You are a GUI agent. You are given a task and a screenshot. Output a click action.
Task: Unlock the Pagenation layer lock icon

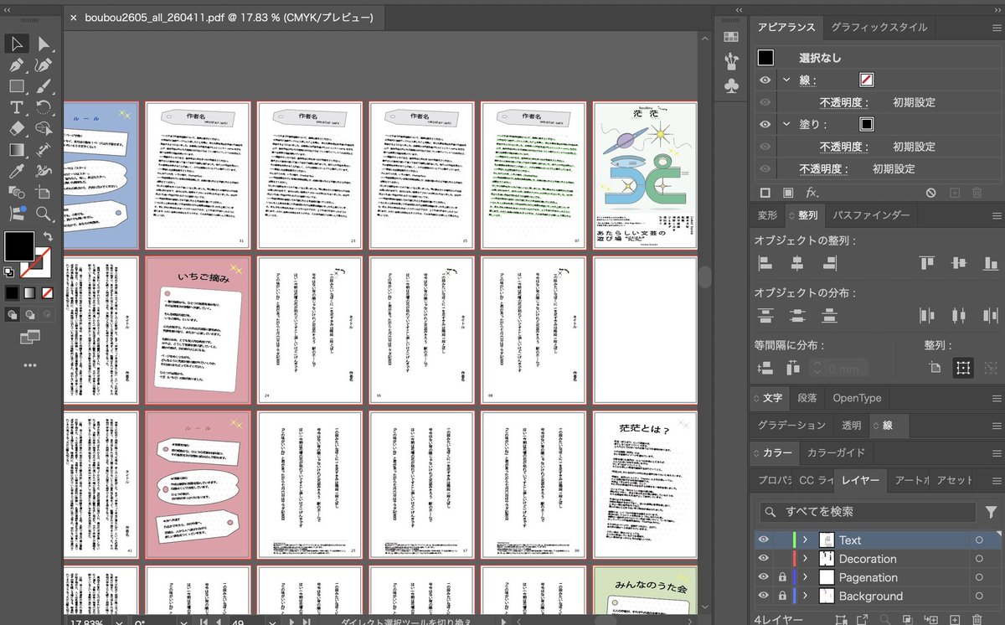(x=781, y=577)
